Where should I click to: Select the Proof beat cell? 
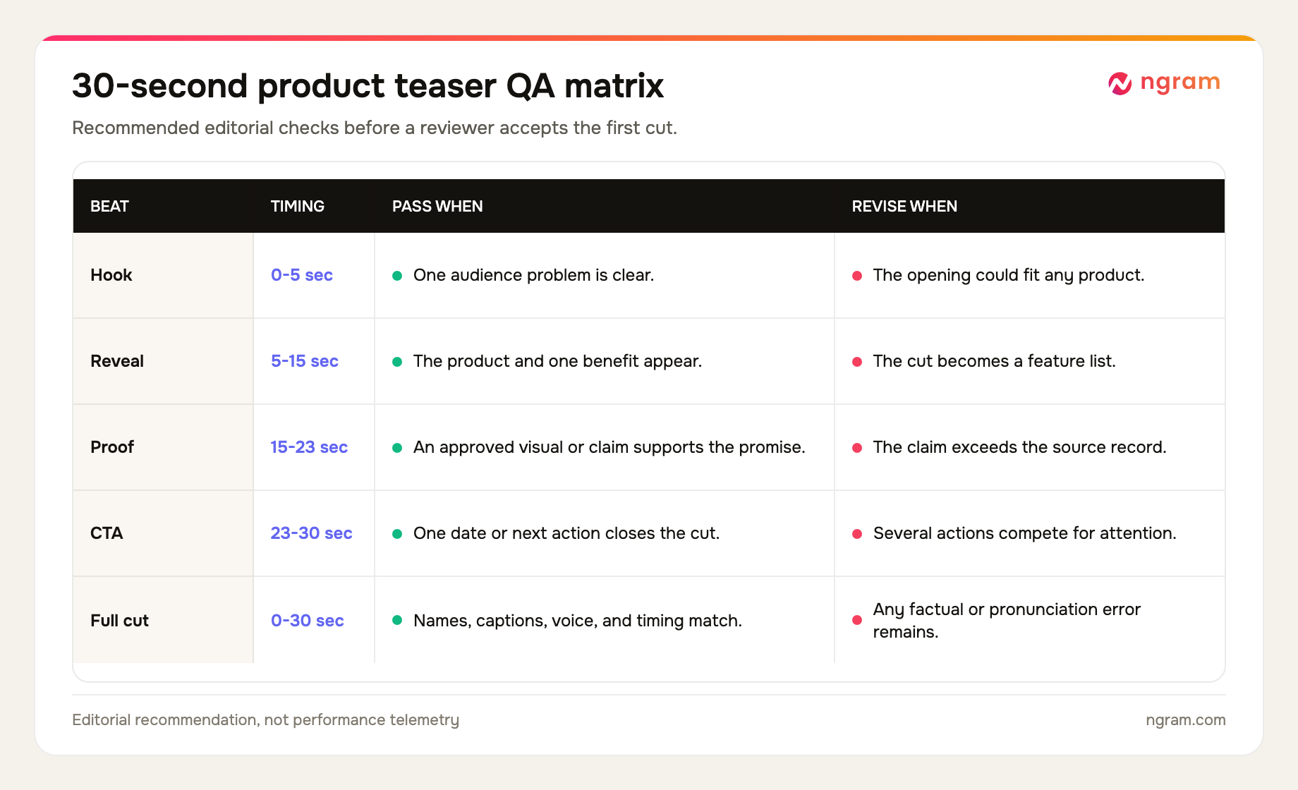click(x=163, y=447)
